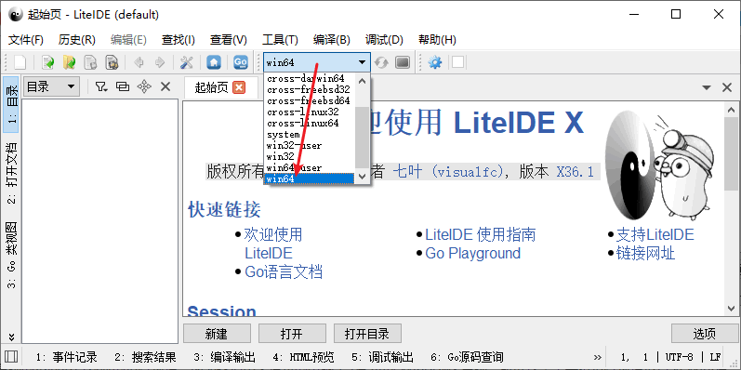
Task: Open the LiteIDE 使用指南 link
Action: [x=480, y=234]
